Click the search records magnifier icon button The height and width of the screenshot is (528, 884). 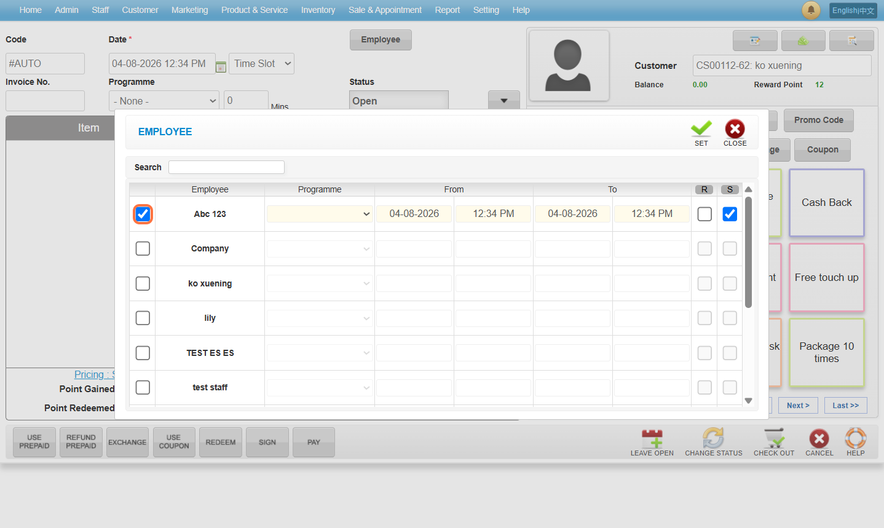click(x=851, y=41)
